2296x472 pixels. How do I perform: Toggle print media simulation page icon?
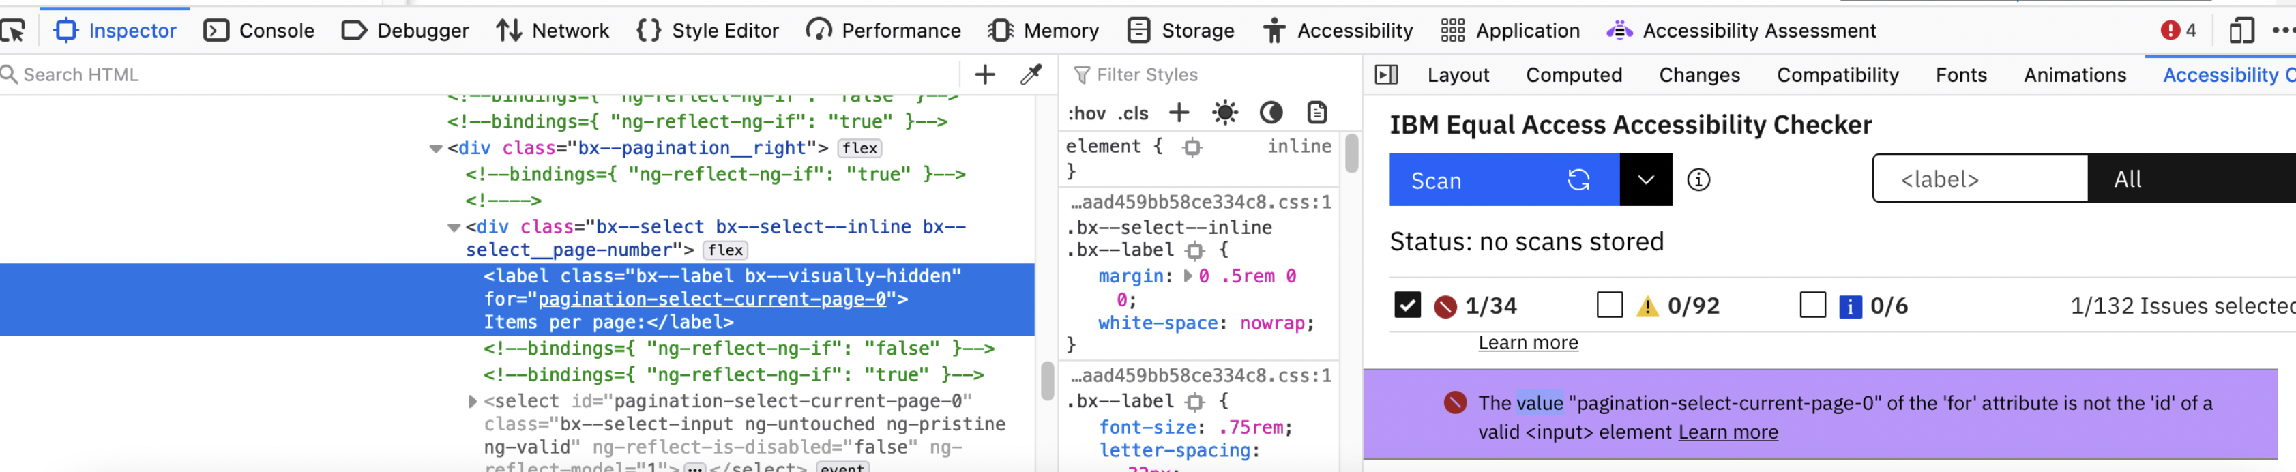click(x=1316, y=113)
